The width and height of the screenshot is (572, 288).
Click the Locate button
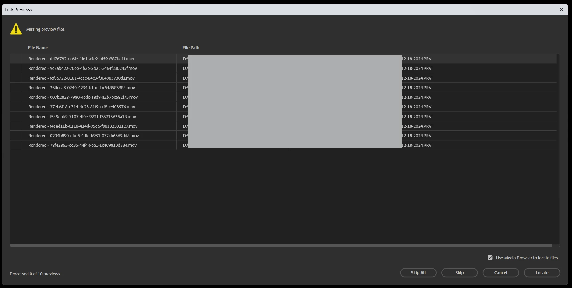[542, 273]
